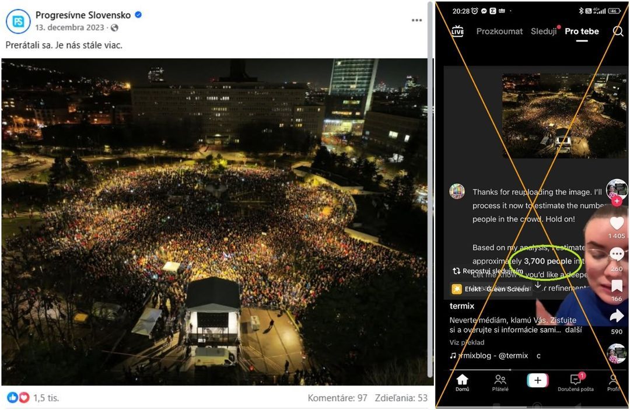Open TikTok search magnifier
The image size is (630, 410).
pyautogui.click(x=618, y=31)
